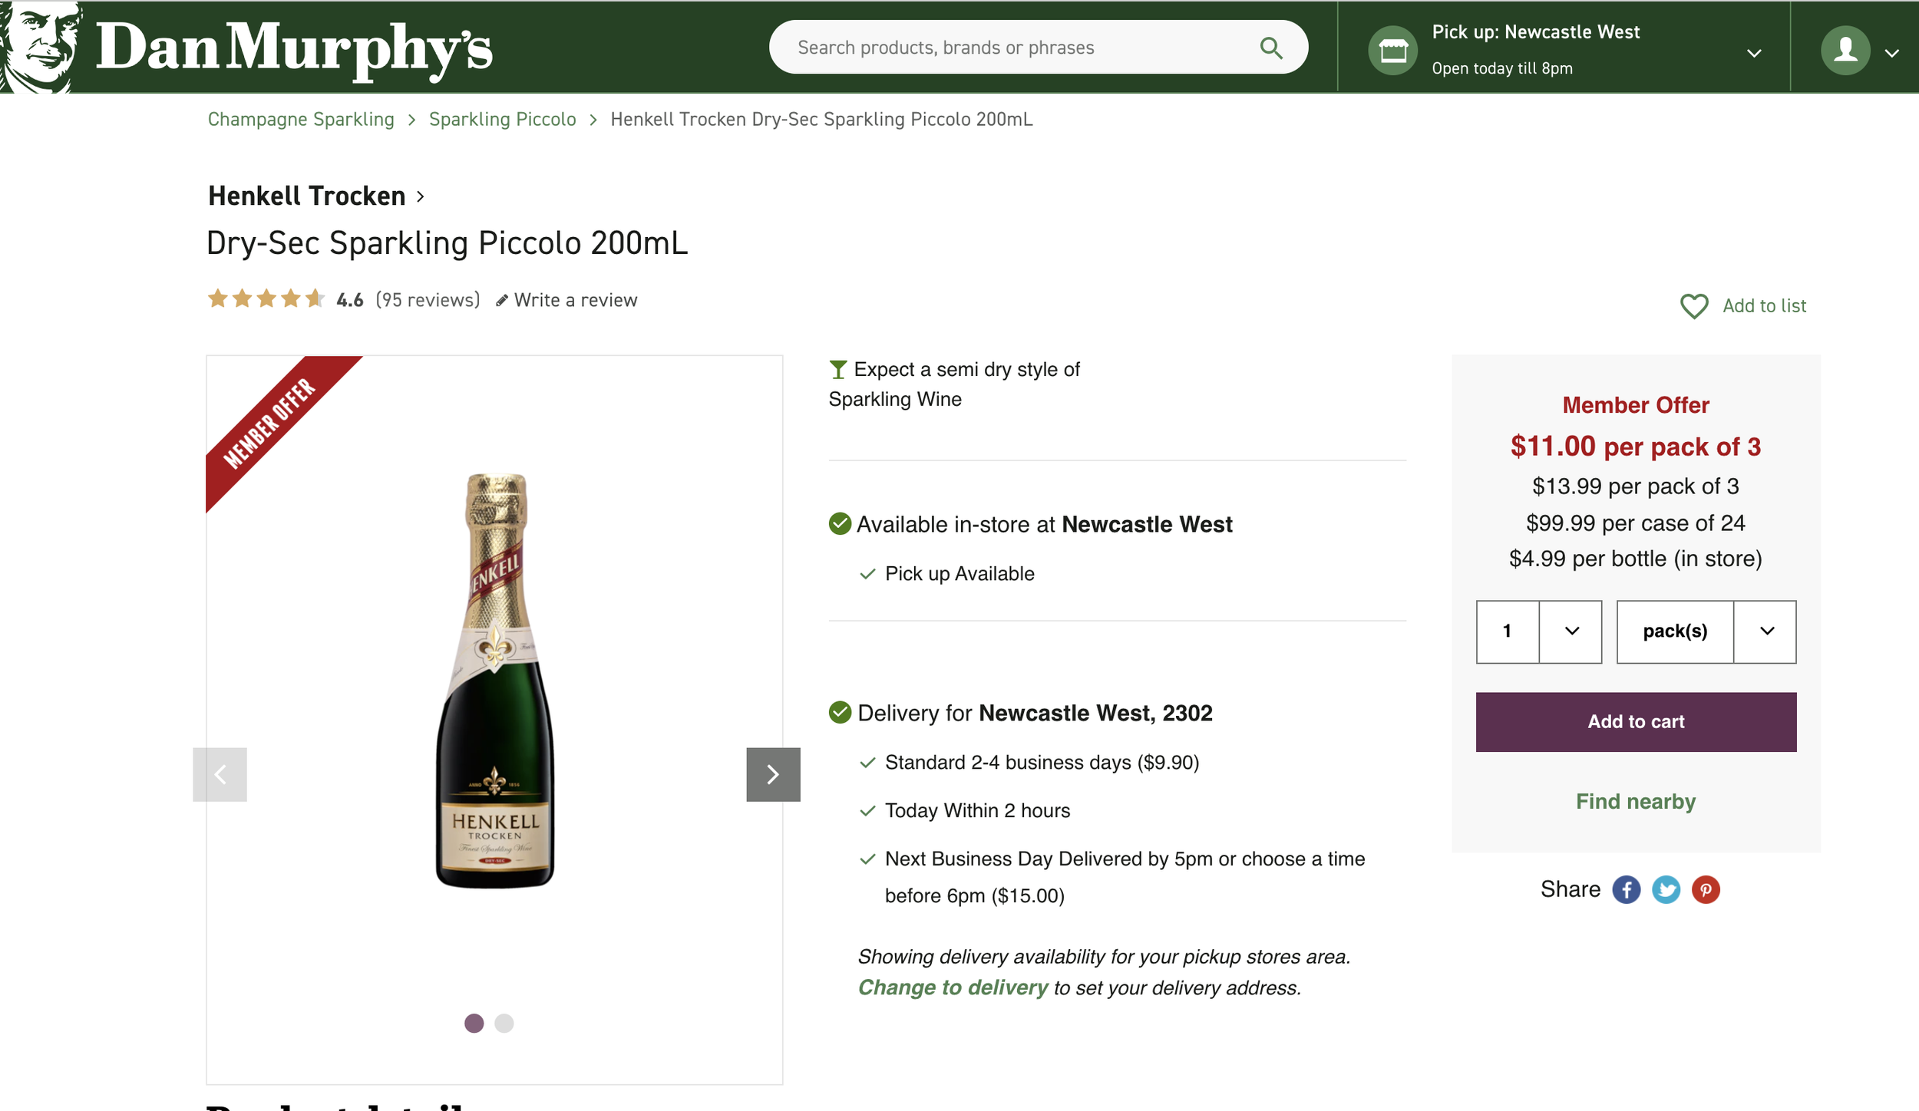Image resolution: width=1919 pixels, height=1111 pixels.
Task: Click the store pickup icon
Action: [x=1392, y=51]
